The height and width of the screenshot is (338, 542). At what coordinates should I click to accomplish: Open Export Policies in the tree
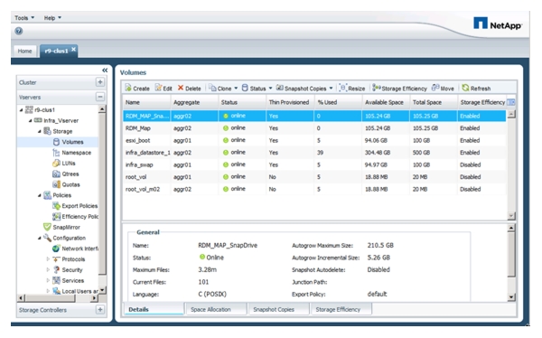point(75,206)
